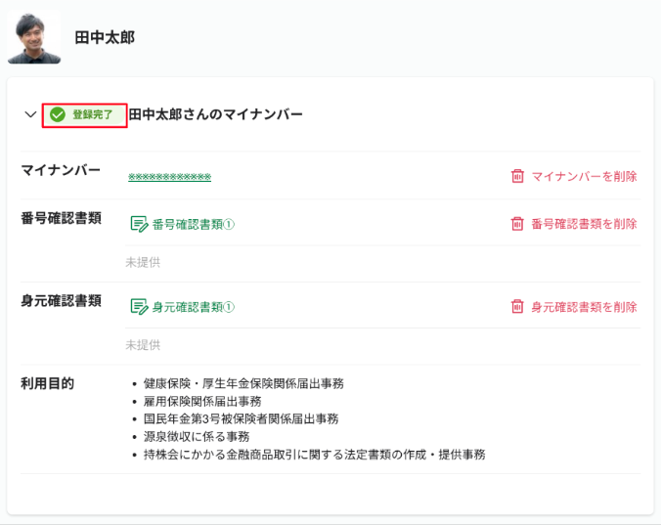Image resolution: width=661 pixels, height=525 pixels.
Task: Click the 身元確認書類を削除 text link
Action: (x=584, y=306)
